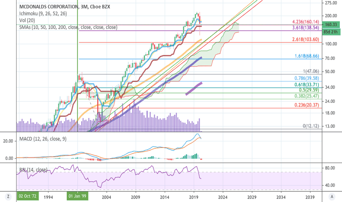Select the Ichimoku (9, 26, 52, 26) indicator label
The width and height of the screenshot is (342, 202).
pyautogui.click(x=43, y=14)
